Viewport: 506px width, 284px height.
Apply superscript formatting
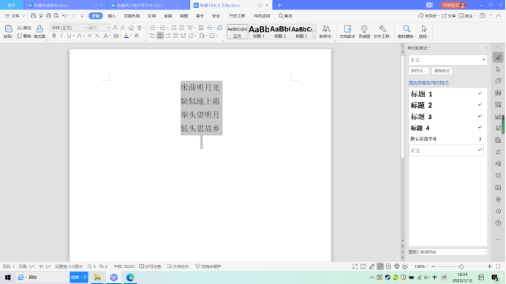90,36
